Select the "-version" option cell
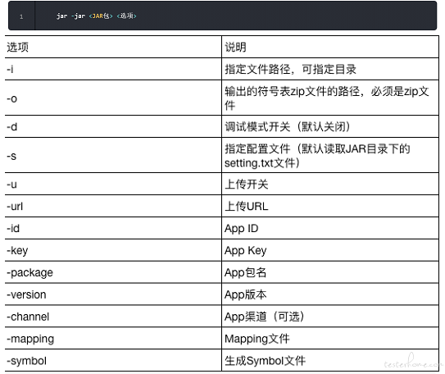The width and height of the screenshot is (445, 374). pos(113,294)
